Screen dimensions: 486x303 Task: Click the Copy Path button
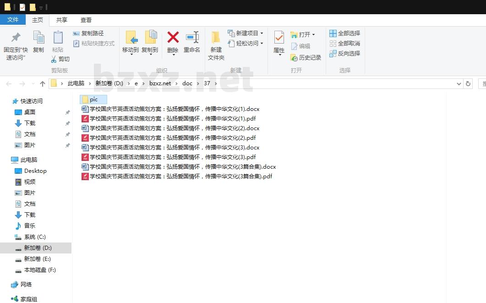(88, 33)
